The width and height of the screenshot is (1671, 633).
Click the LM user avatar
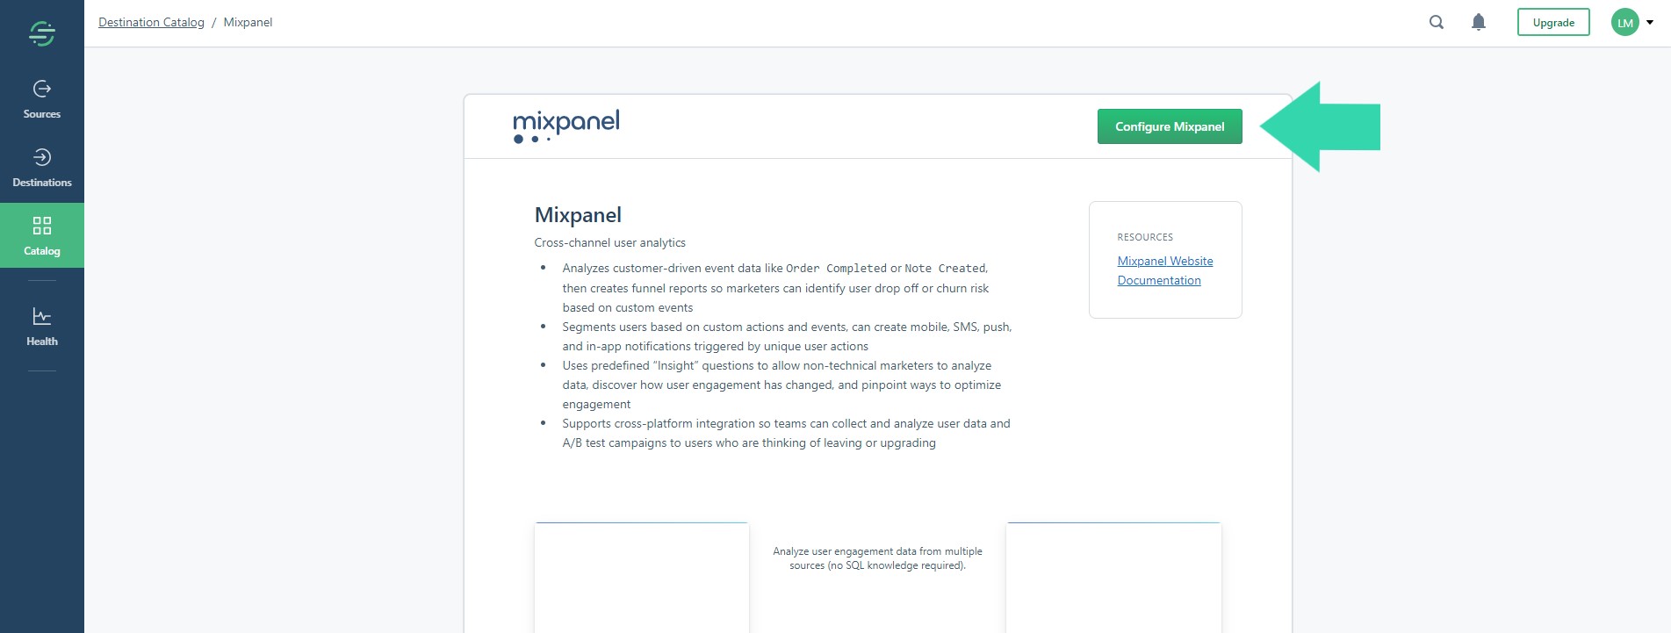(x=1625, y=23)
